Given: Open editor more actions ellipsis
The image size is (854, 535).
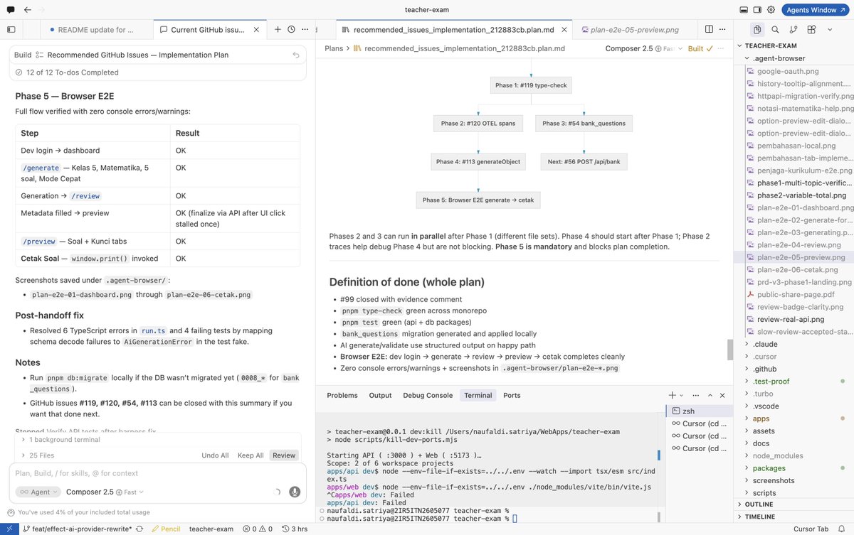Looking at the screenshot, I should click(722, 30).
